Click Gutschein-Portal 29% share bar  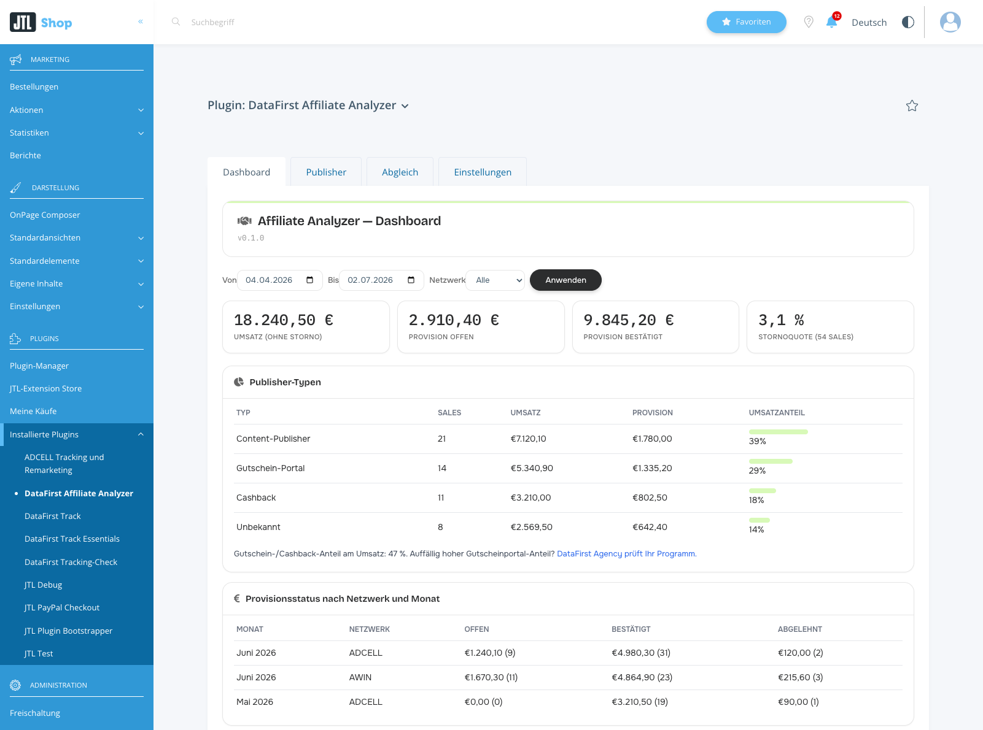pyautogui.click(x=771, y=461)
